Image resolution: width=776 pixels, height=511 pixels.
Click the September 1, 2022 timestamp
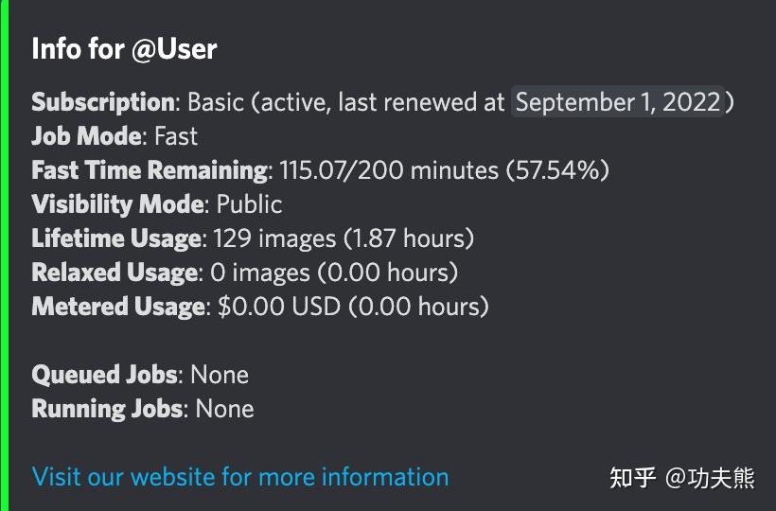[619, 102]
